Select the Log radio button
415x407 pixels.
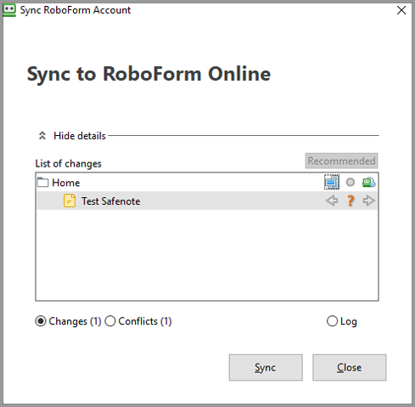pyautogui.click(x=332, y=321)
